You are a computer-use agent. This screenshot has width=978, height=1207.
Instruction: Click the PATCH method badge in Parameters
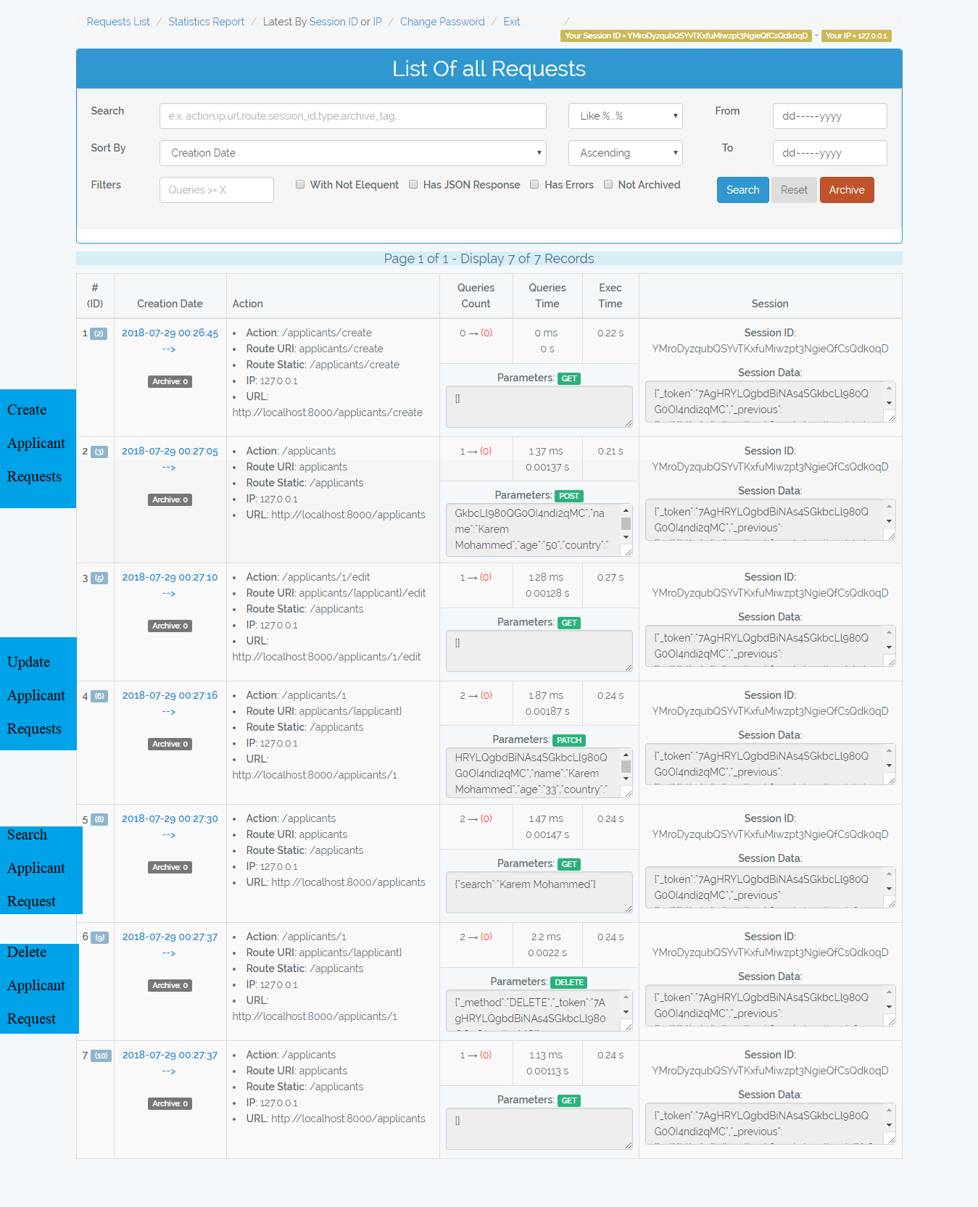click(569, 740)
